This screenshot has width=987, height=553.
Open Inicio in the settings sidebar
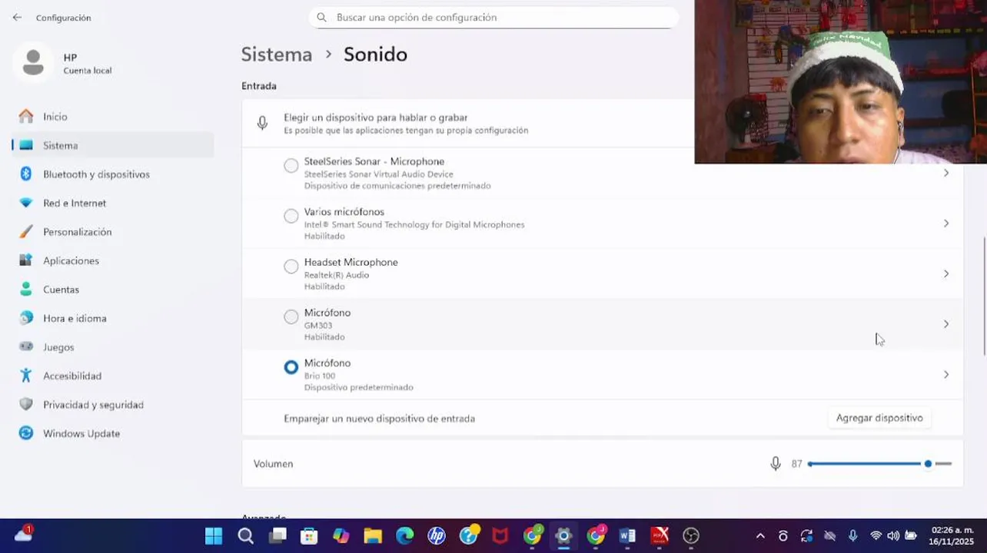tap(112, 117)
